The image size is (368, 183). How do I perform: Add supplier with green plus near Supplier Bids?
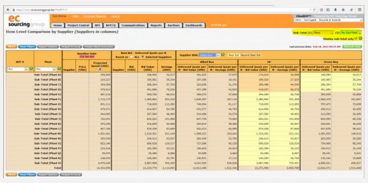point(223,55)
